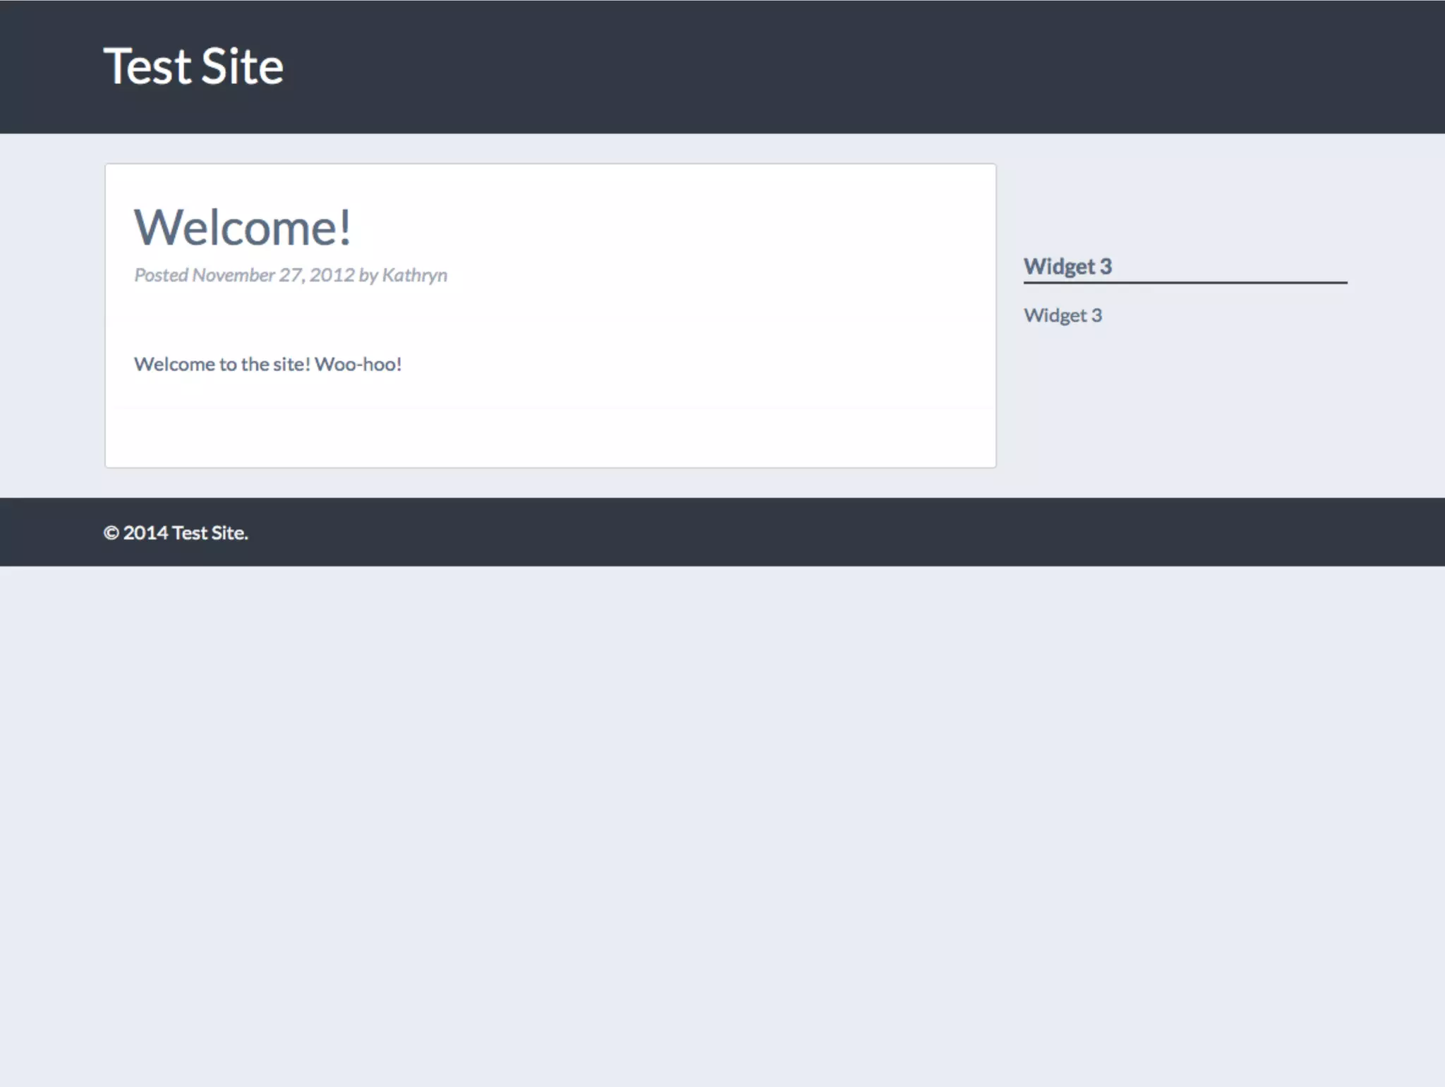The height and width of the screenshot is (1087, 1445).
Task: Click the footer 'Test Site.' text
Action: (210, 533)
